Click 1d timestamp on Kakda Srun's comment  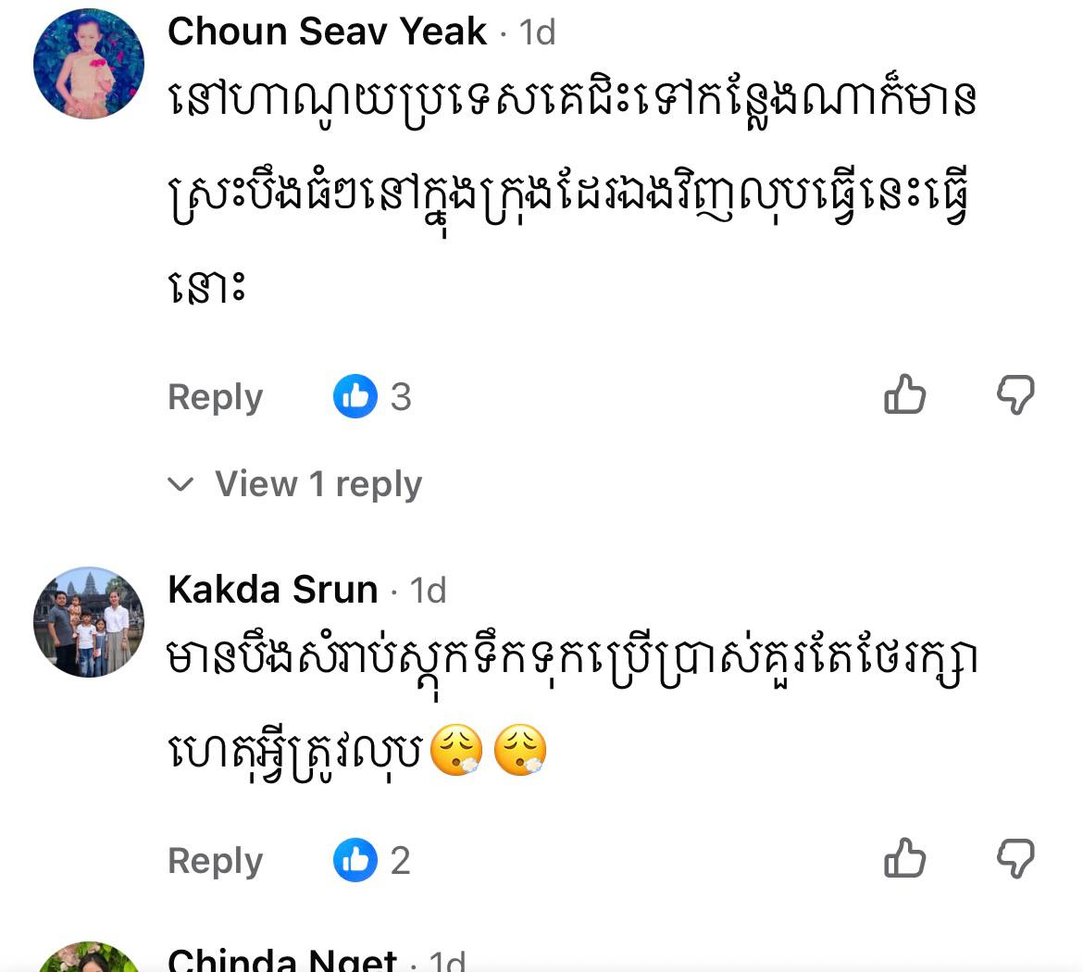[428, 591]
